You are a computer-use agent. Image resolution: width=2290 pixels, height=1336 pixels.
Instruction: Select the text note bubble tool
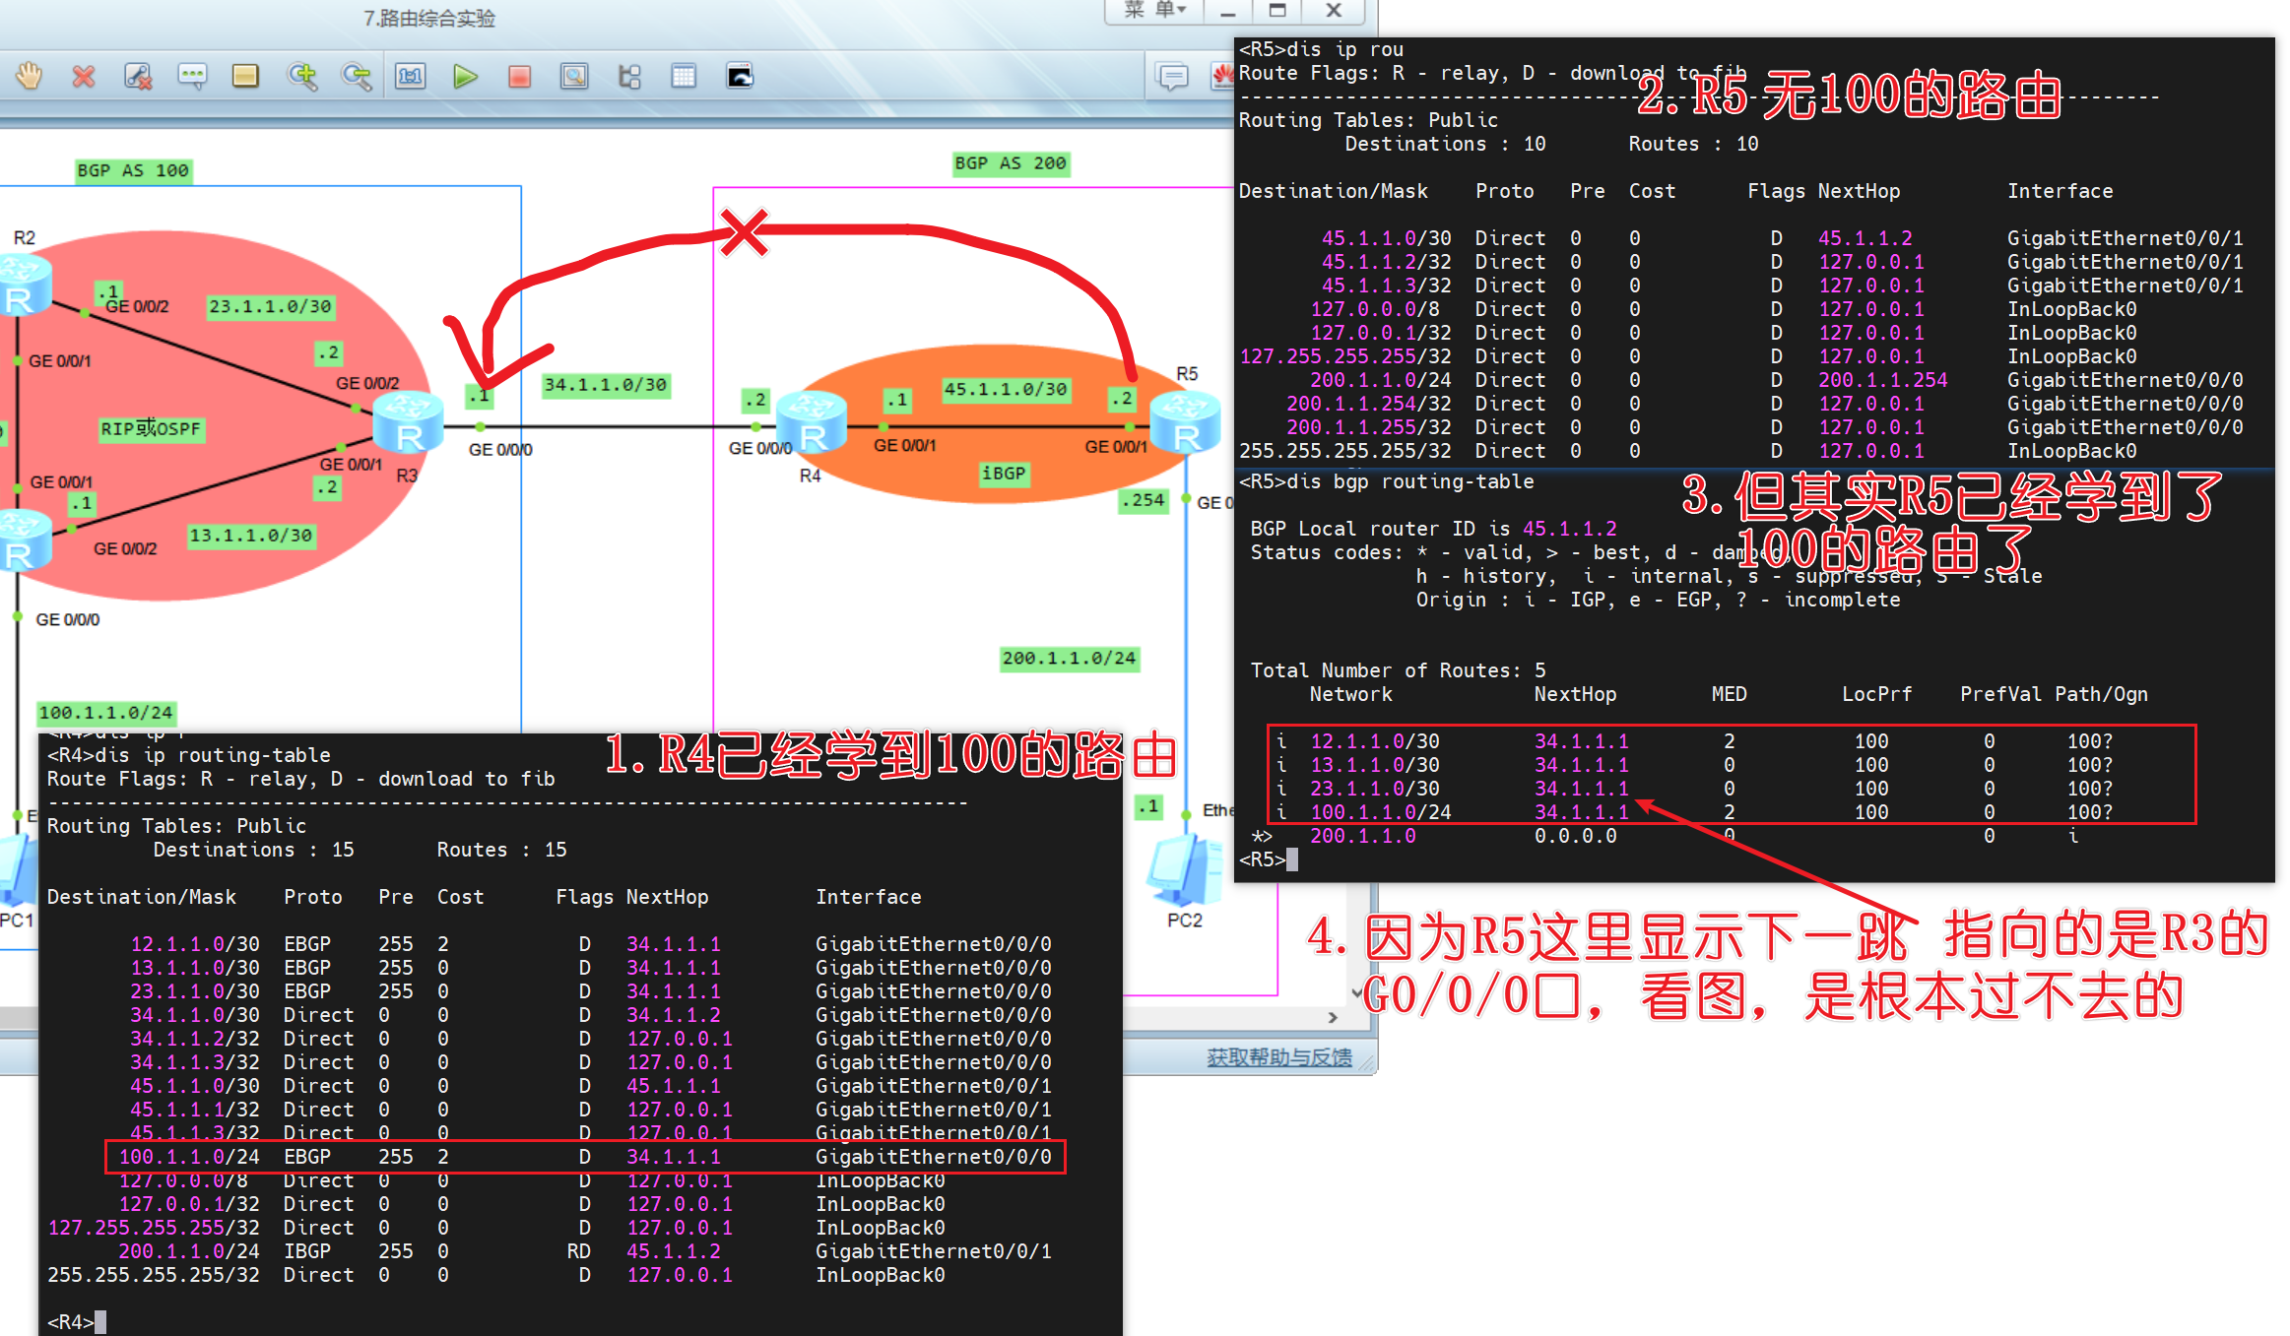pos(192,76)
